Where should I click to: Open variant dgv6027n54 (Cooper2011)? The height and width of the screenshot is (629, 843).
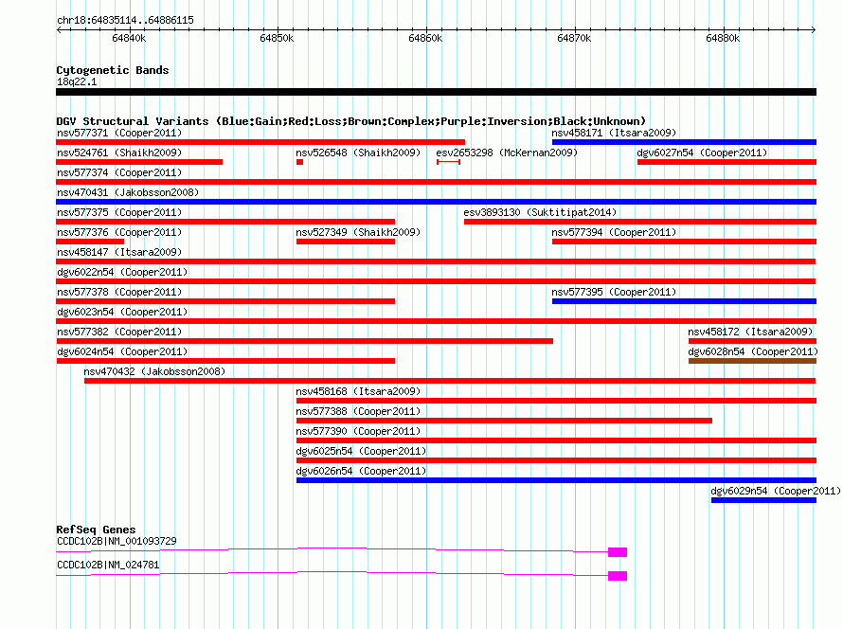click(702, 153)
